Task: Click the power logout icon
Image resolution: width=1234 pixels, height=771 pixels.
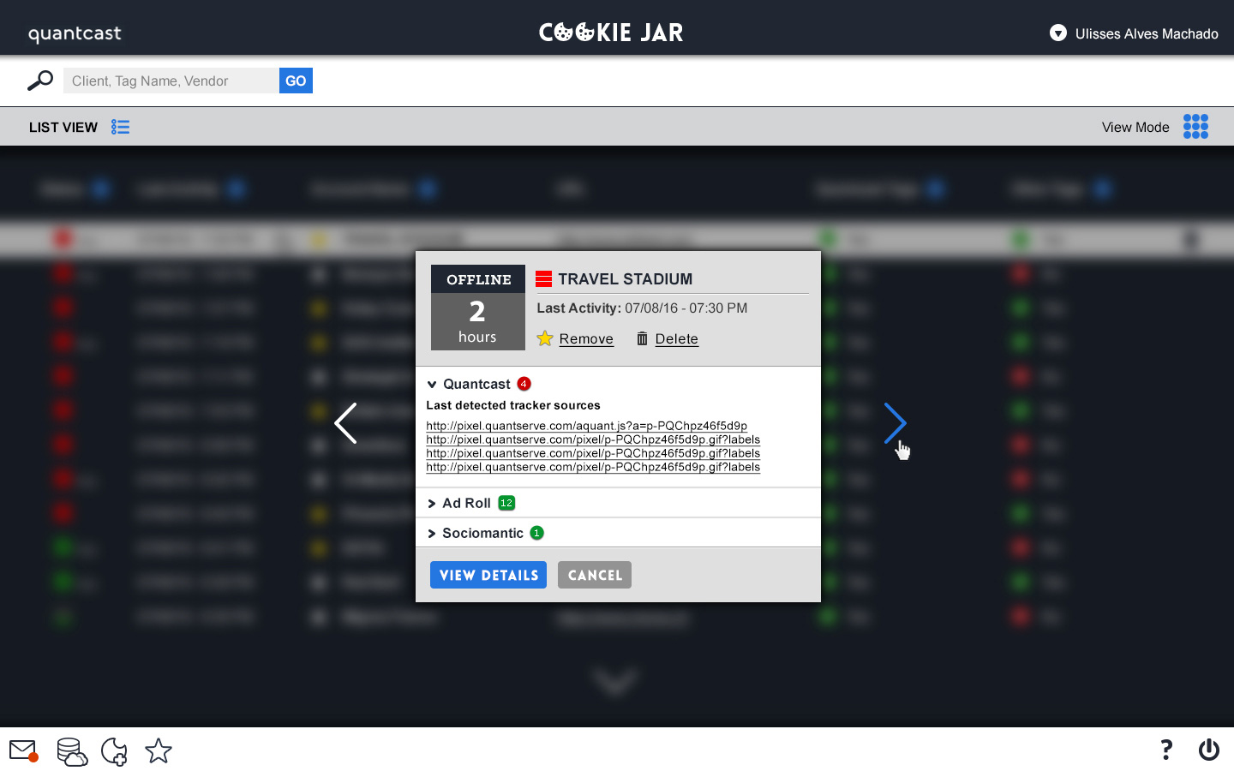Action: [x=1208, y=750]
